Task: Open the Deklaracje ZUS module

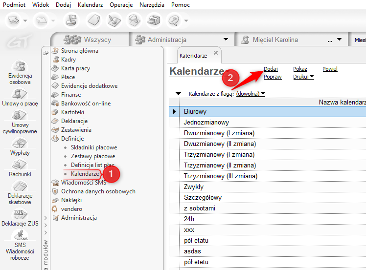Action: 20,218
